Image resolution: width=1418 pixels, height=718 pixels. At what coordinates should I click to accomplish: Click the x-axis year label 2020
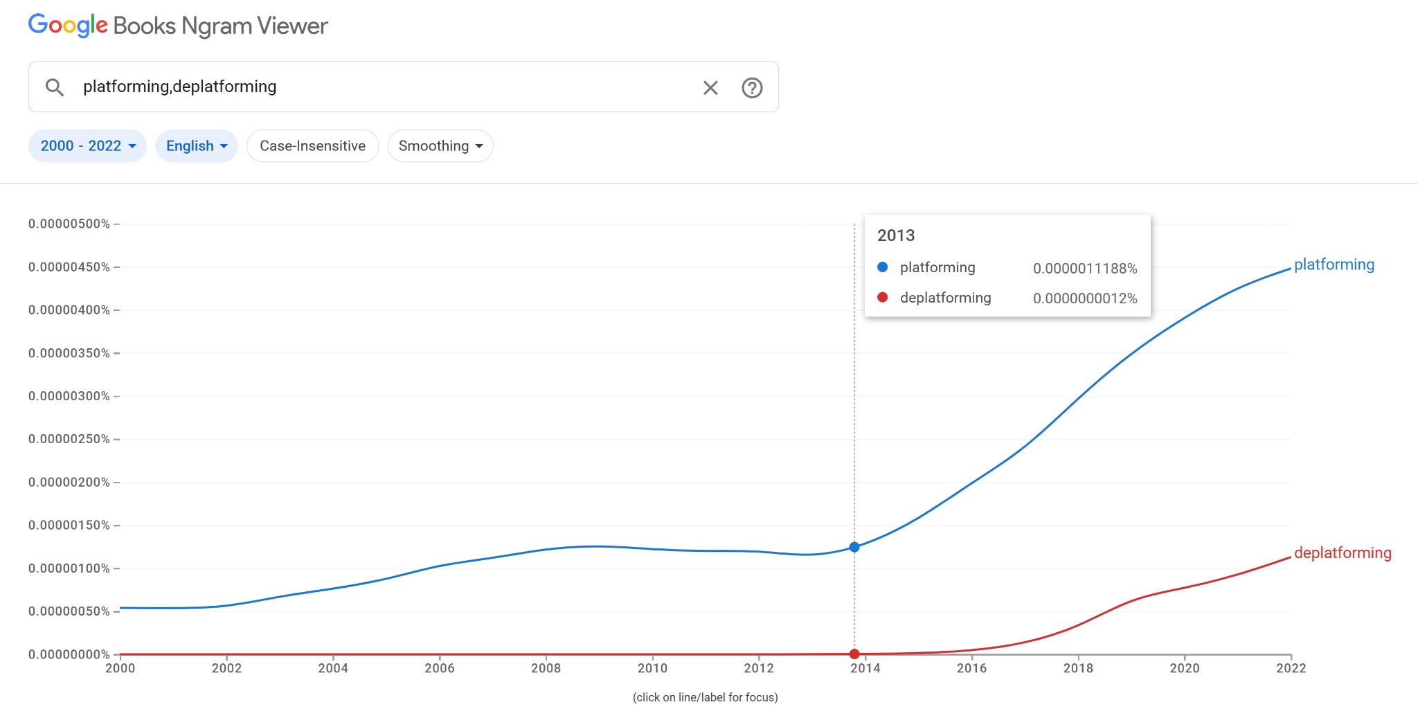[x=1185, y=668]
